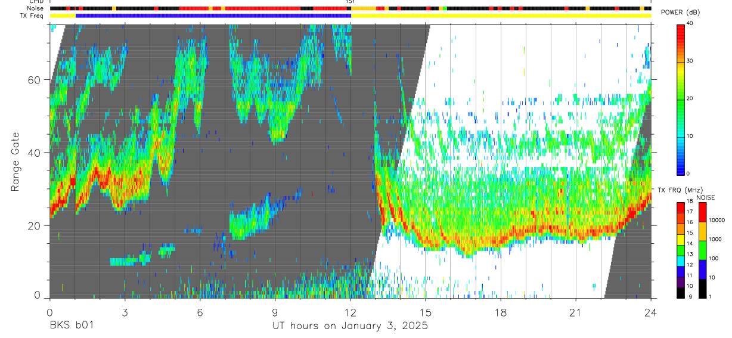Select the '100' label on the NOISE legend
732x338 pixels.
click(x=714, y=259)
